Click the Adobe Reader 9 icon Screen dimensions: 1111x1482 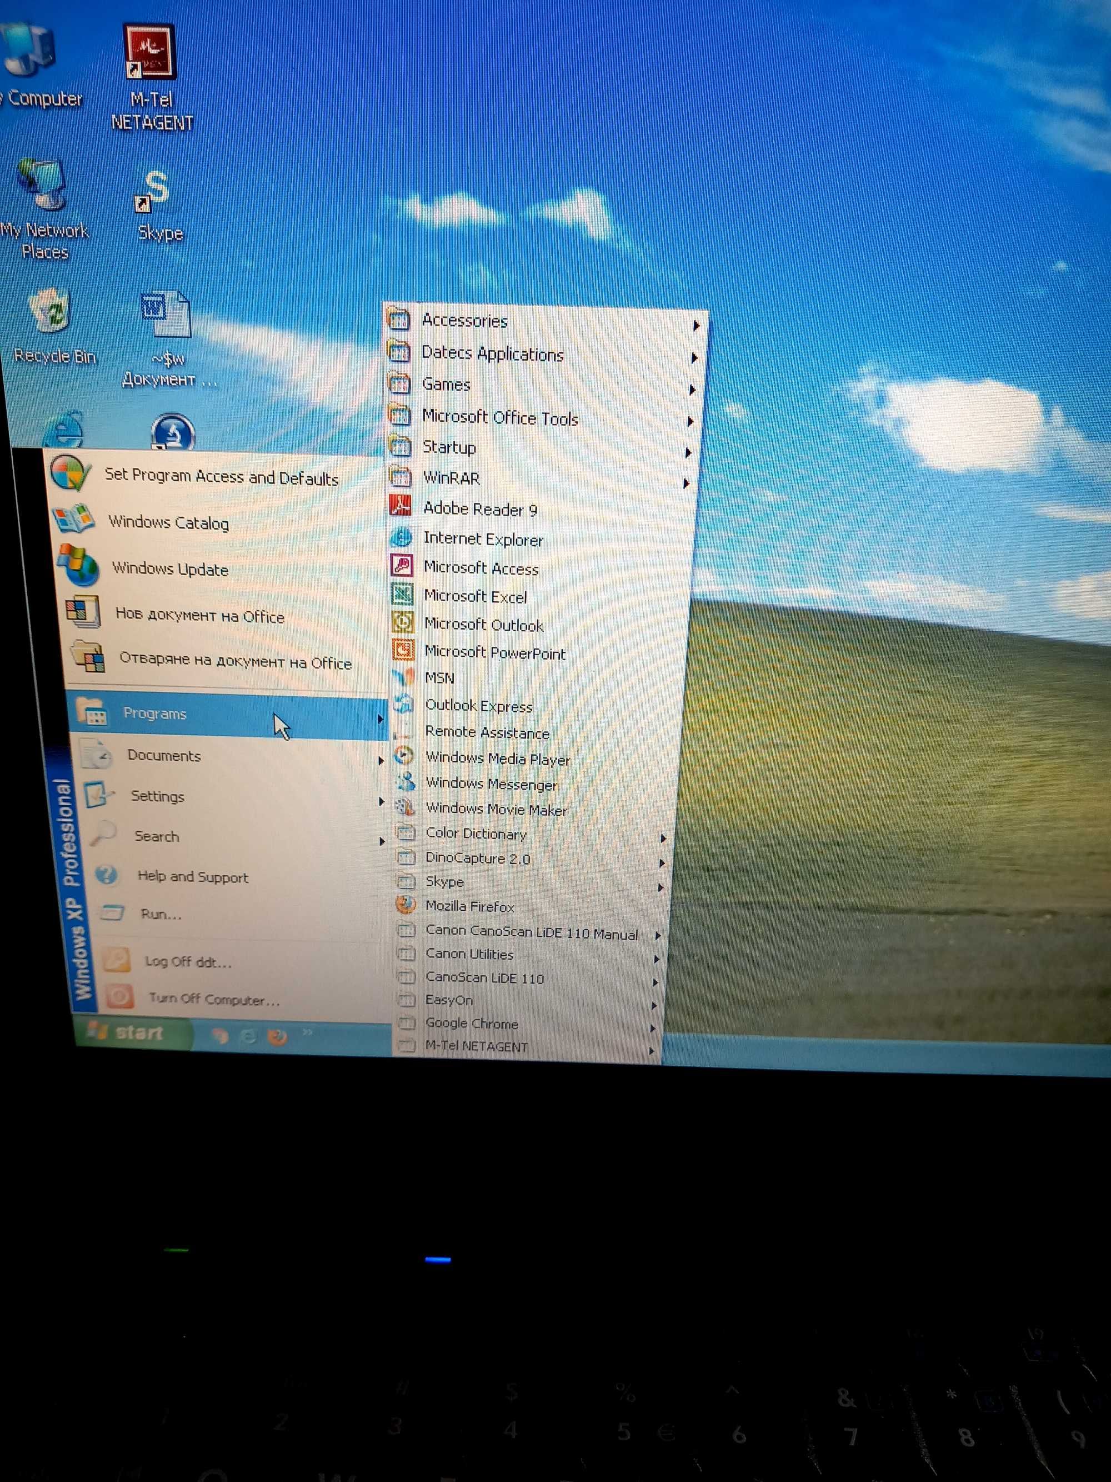(x=401, y=505)
